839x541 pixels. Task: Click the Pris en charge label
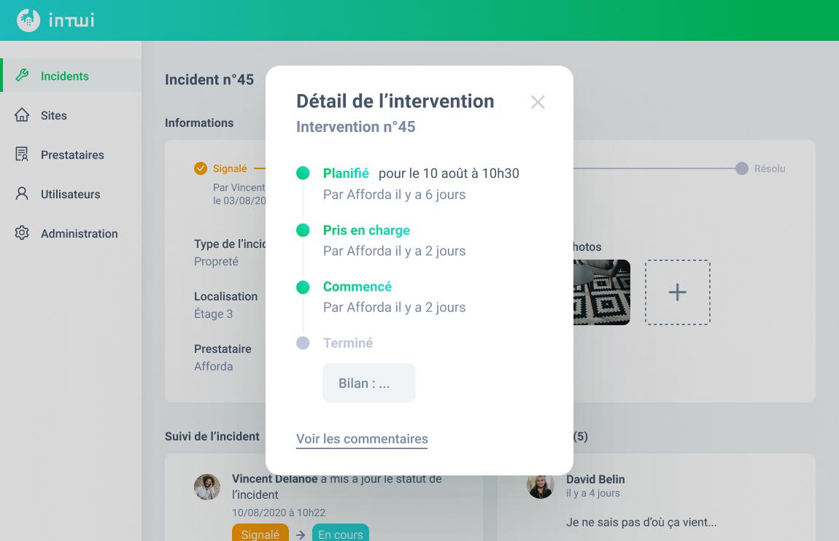(366, 230)
